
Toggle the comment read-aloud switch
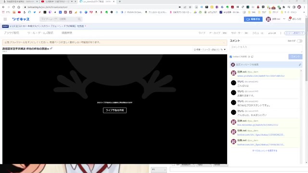click(x=299, y=41)
